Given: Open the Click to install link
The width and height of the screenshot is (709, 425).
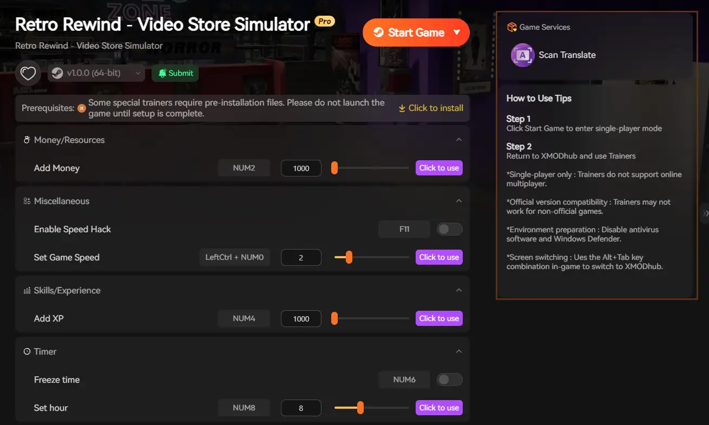Looking at the screenshot, I should tap(431, 108).
